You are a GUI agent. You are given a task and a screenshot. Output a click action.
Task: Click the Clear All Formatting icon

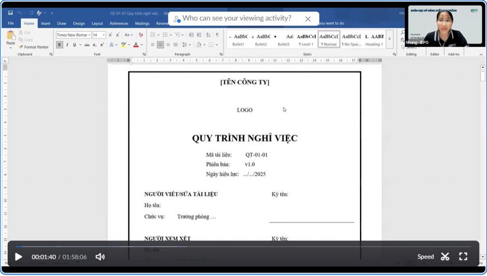141,35
